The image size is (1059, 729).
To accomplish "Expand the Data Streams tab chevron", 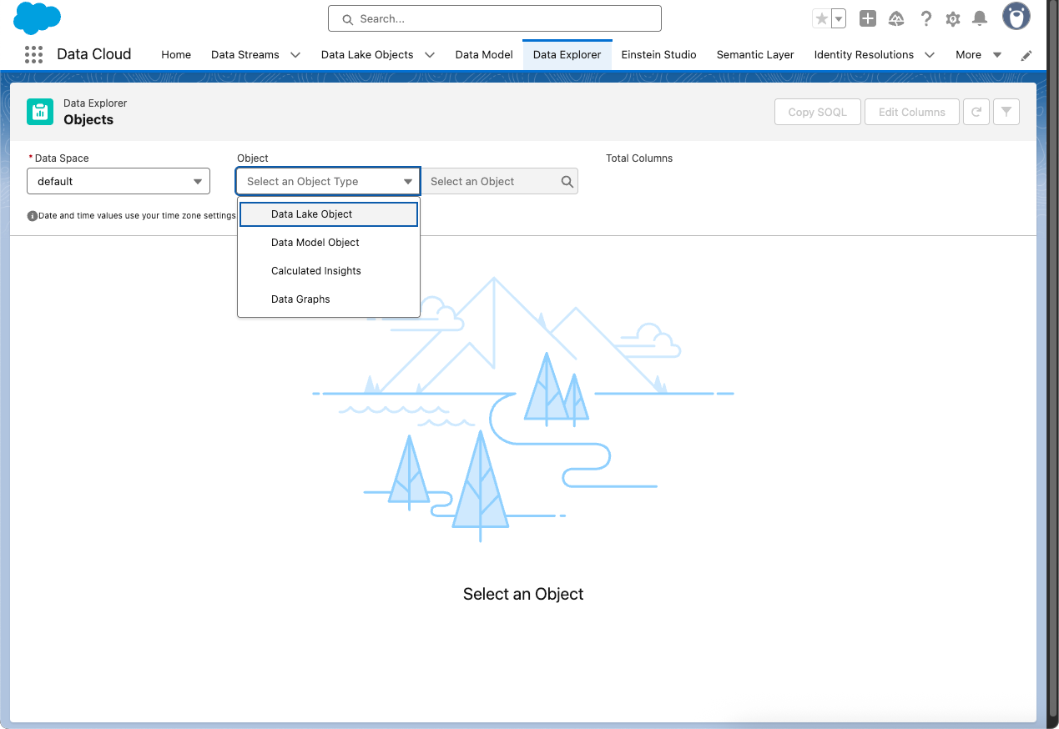I will [295, 55].
